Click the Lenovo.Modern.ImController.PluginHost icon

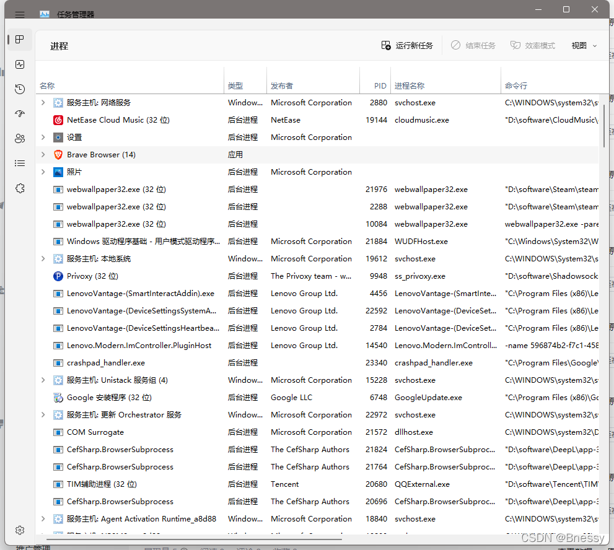[x=58, y=346]
